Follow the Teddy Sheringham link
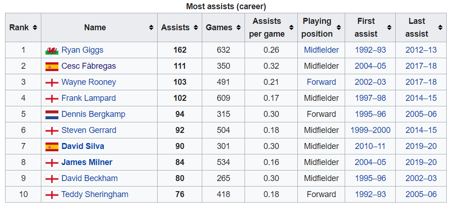Viewport: 455px width, 209px height. pos(95,194)
